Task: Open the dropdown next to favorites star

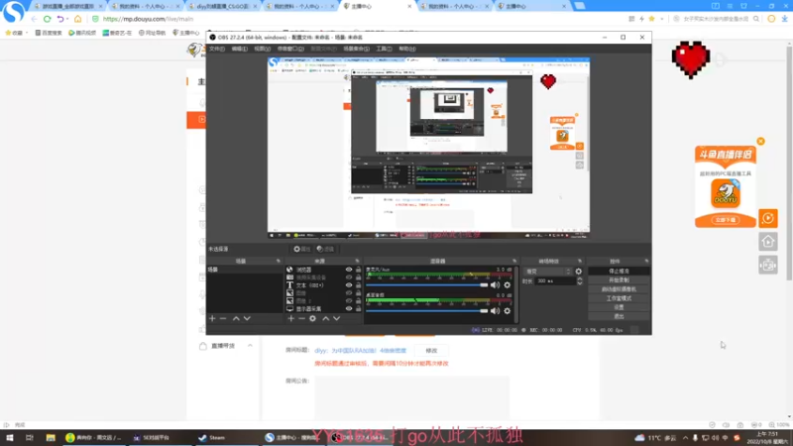Action: (661, 19)
